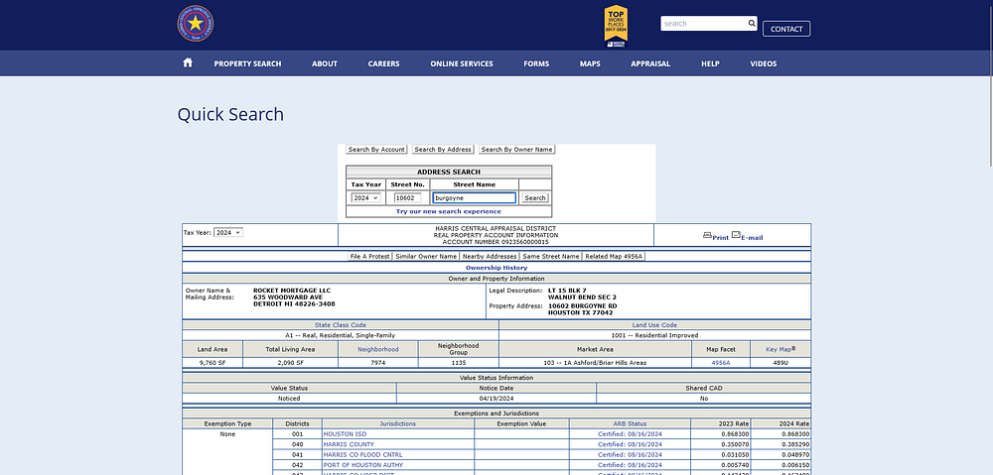Click State Class Code link
The height and width of the screenshot is (475, 993).
[340, 325]
